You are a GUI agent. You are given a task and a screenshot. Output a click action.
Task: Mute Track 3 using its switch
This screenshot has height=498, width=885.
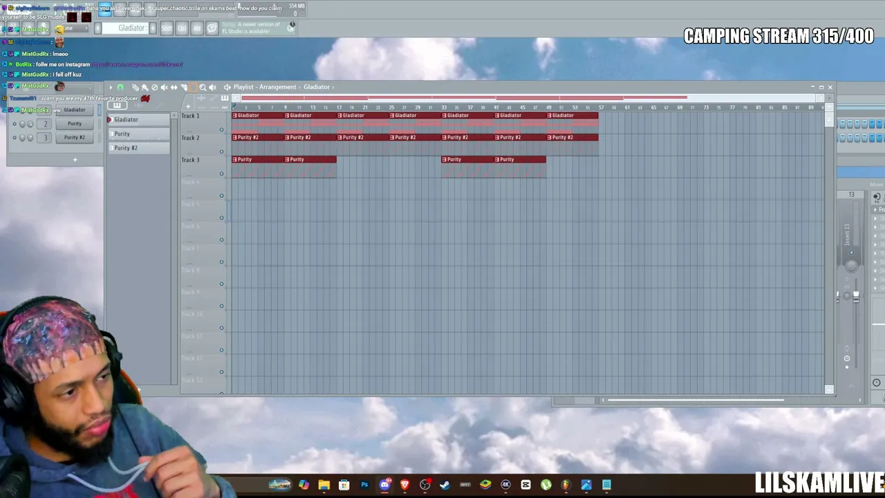coord(222,174)
